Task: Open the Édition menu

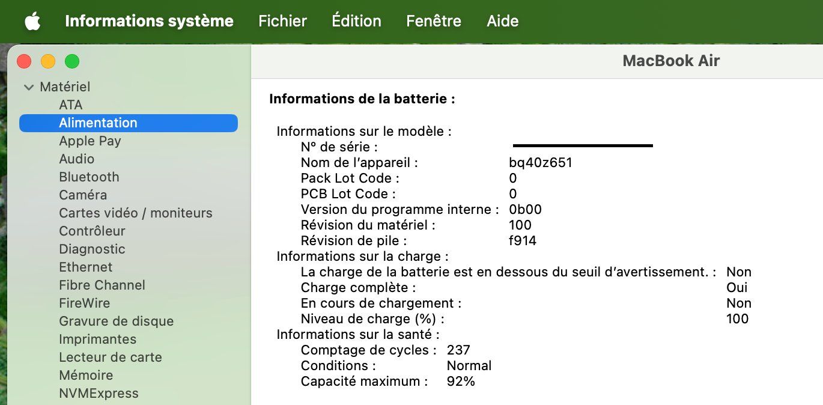Action: point(356,21)
